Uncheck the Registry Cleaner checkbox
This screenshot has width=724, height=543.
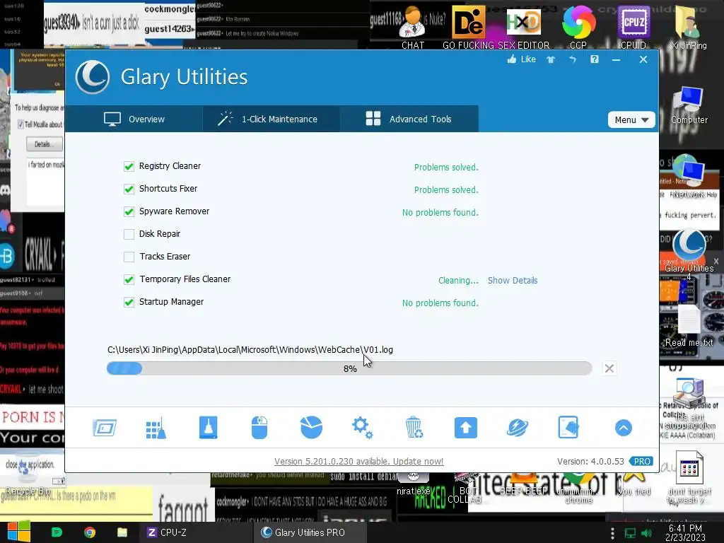click(x=129, y=166)
